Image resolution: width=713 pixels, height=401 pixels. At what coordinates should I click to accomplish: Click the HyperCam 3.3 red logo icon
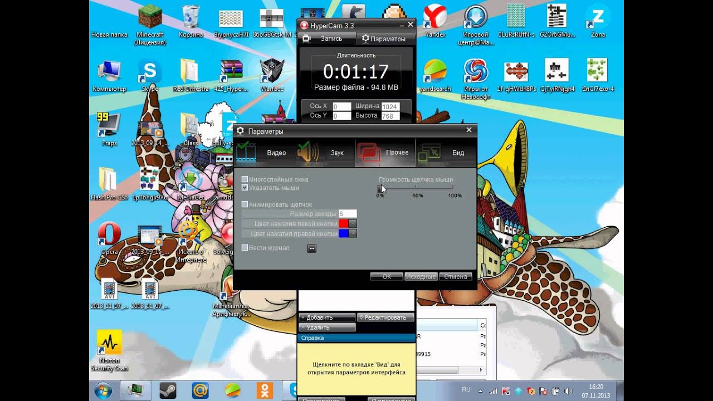[x=305, y=25]
